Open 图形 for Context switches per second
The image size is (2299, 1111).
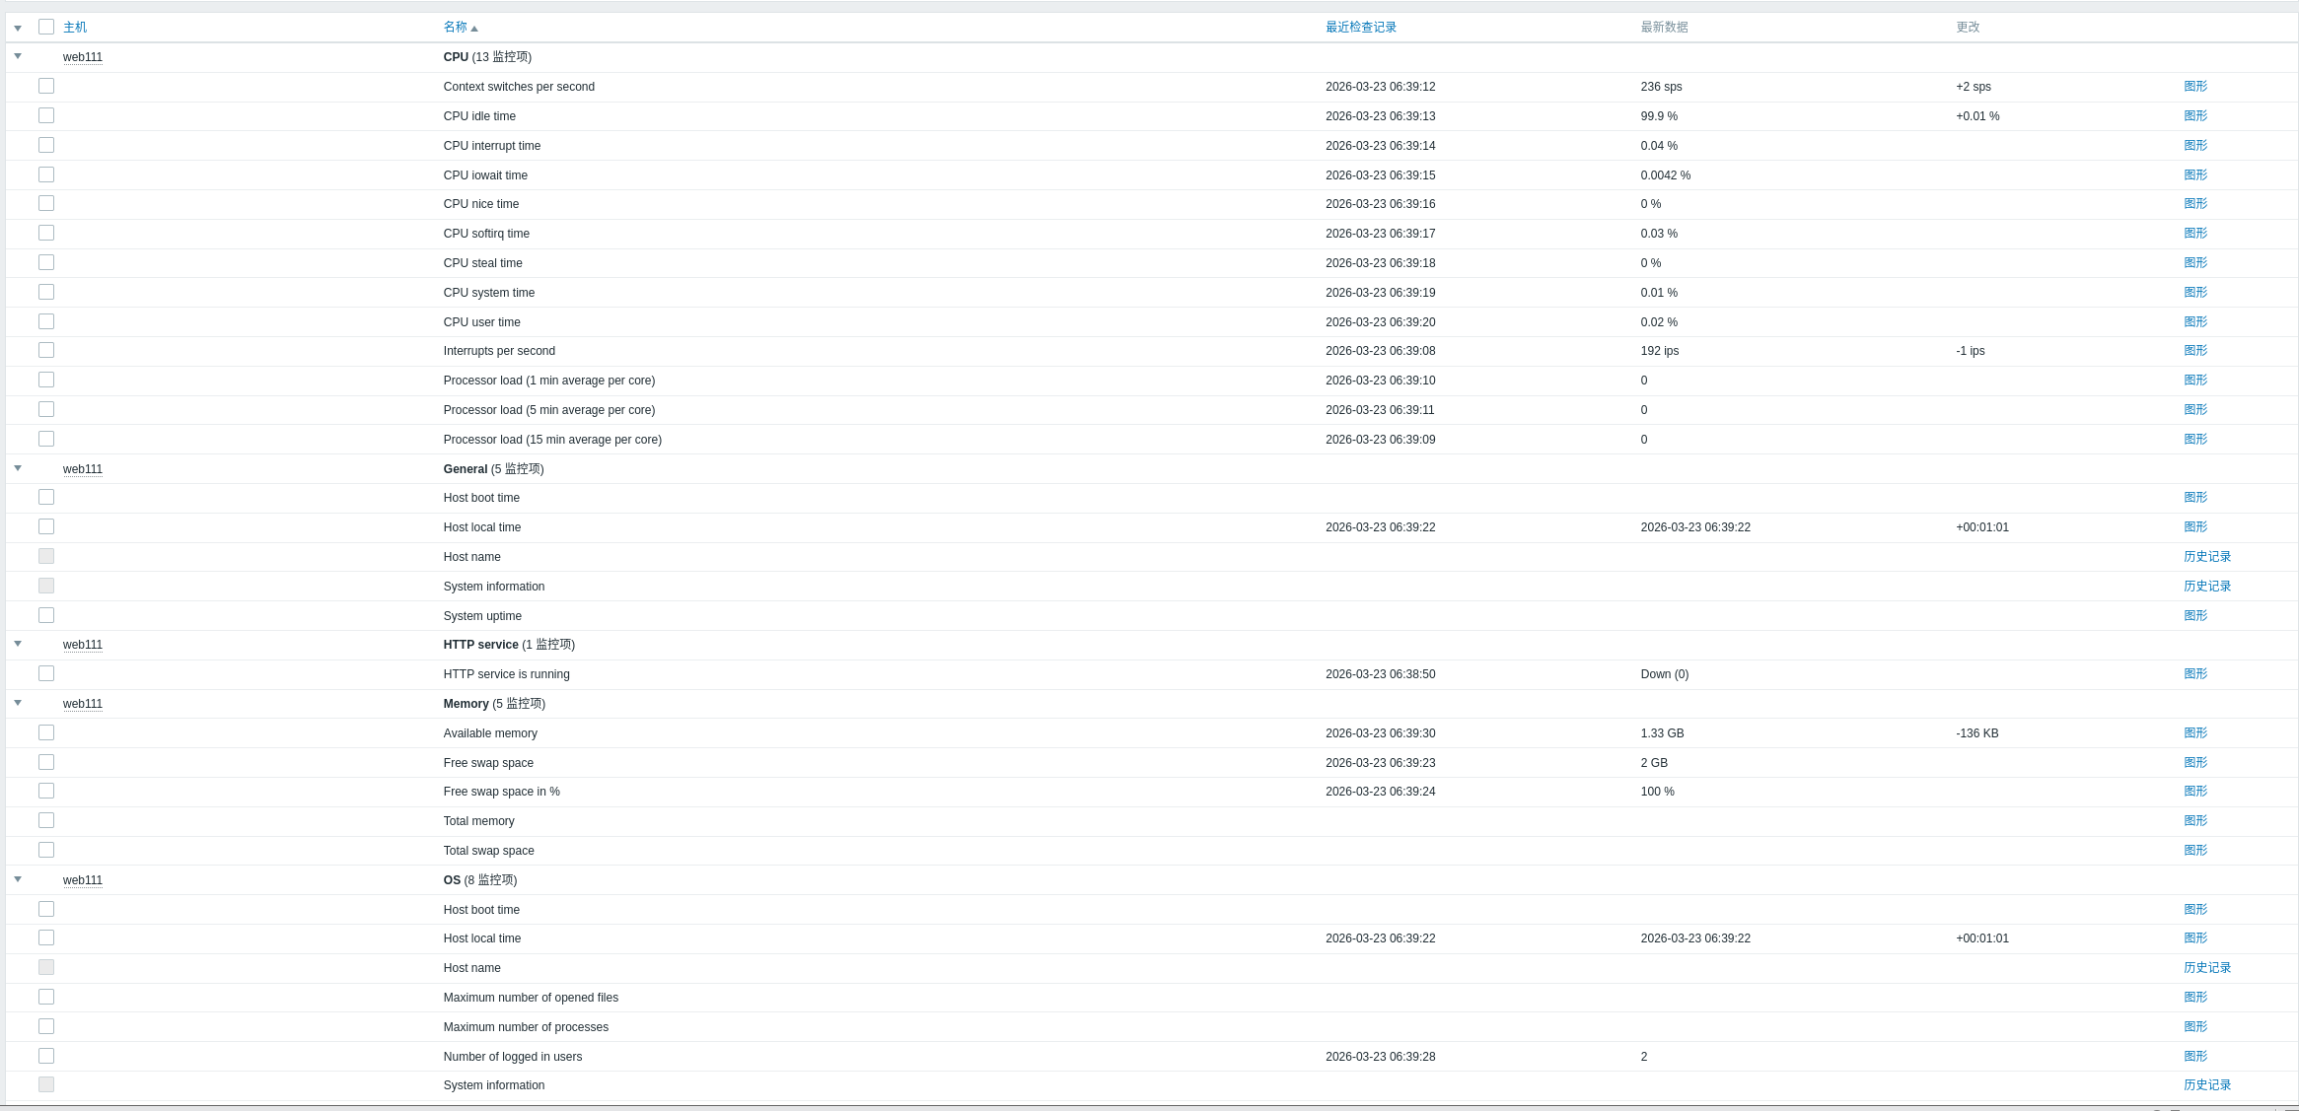(x=2195, y=87)
